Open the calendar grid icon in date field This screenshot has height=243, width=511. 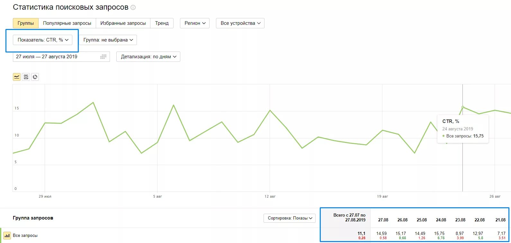coord(103,57)
